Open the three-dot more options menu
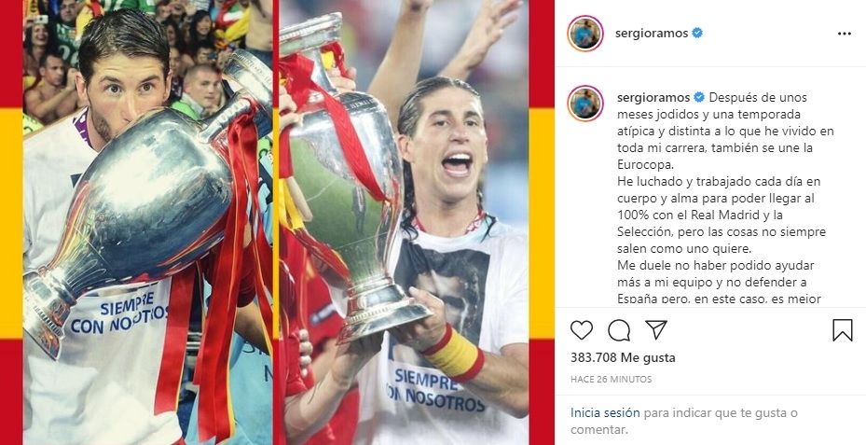Screen dimensions: 866x445 tap(845, 34)
